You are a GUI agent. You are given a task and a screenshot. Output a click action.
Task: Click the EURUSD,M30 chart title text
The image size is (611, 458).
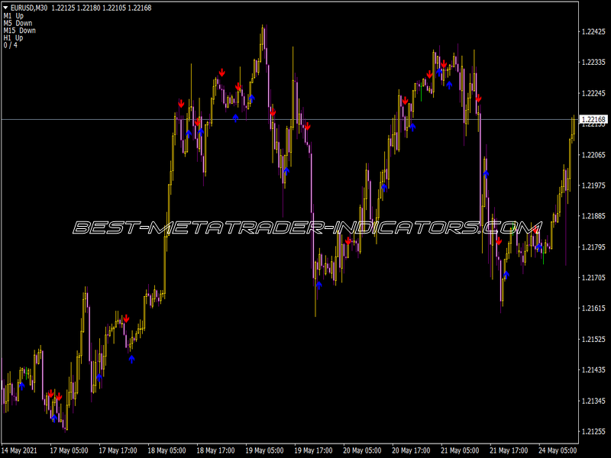point(29,8)
